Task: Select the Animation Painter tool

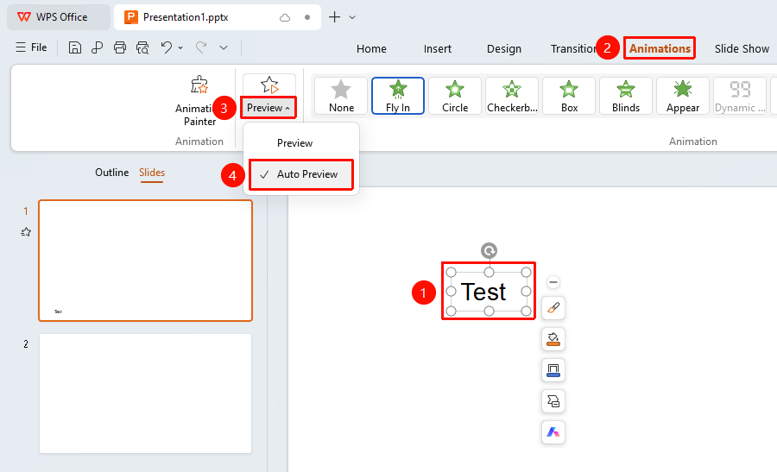Action: point(199,102)
